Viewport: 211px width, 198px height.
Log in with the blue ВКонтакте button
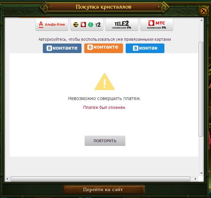(62, 48)
